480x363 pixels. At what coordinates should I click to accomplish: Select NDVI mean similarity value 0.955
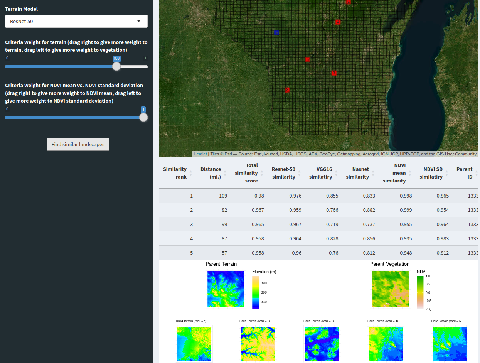click(406, 224)
